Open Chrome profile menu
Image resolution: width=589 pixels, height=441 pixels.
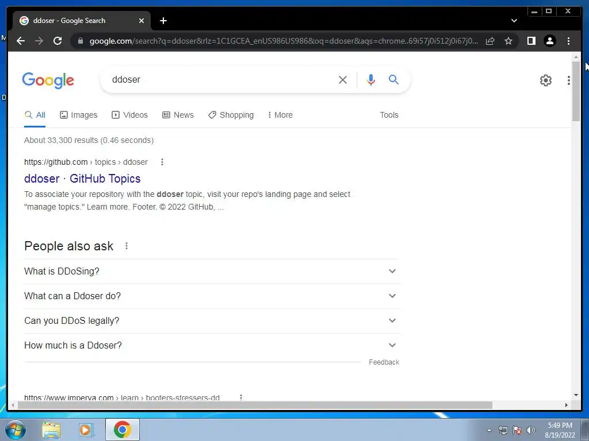pos(550,41)
